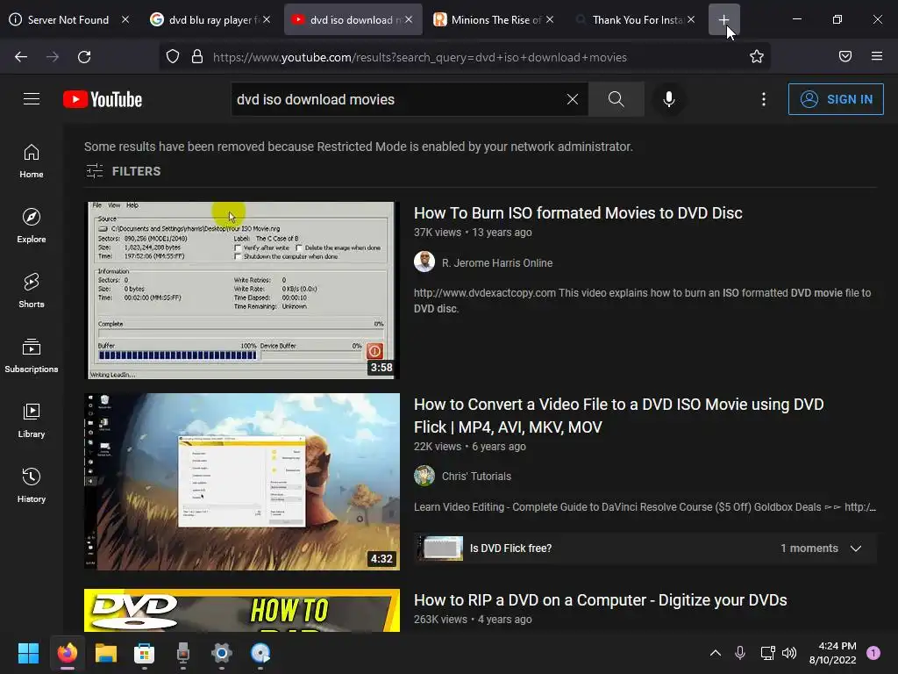The width and height of the screenshot is (898, 674).
Task: Click Chris' Tutorials channel avatar
Action: 424,476
